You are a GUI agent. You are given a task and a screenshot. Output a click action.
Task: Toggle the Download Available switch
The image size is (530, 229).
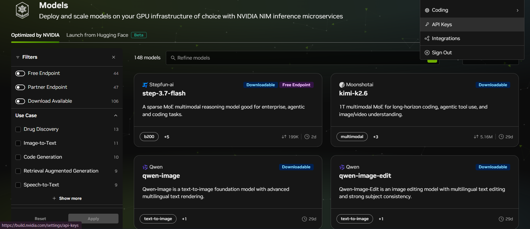20,101
